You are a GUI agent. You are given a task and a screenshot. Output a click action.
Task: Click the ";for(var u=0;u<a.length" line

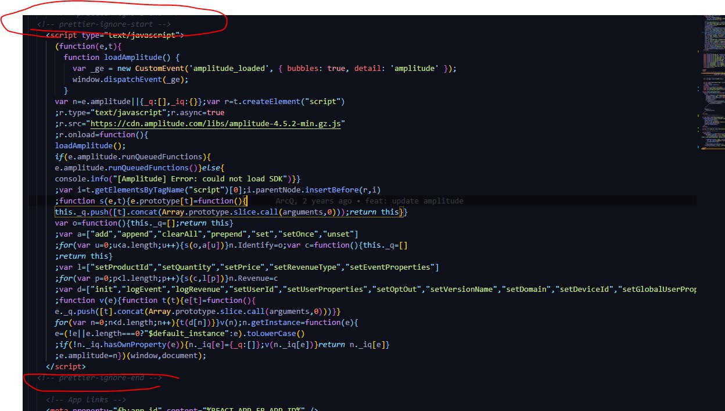(231, 245)
